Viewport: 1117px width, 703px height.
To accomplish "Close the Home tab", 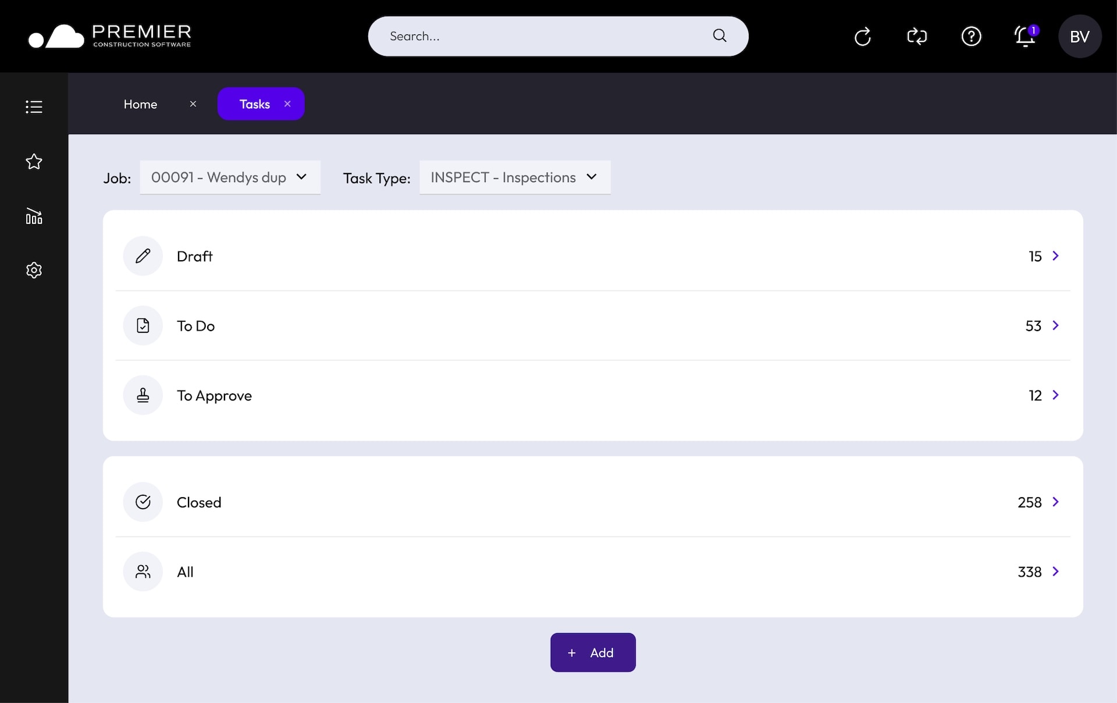I will [x=193, y=104].
